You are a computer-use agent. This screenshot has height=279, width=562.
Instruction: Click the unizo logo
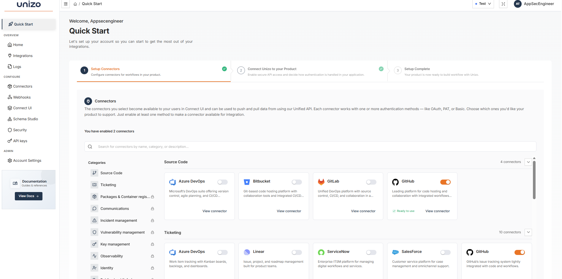(x=29, y=4)
